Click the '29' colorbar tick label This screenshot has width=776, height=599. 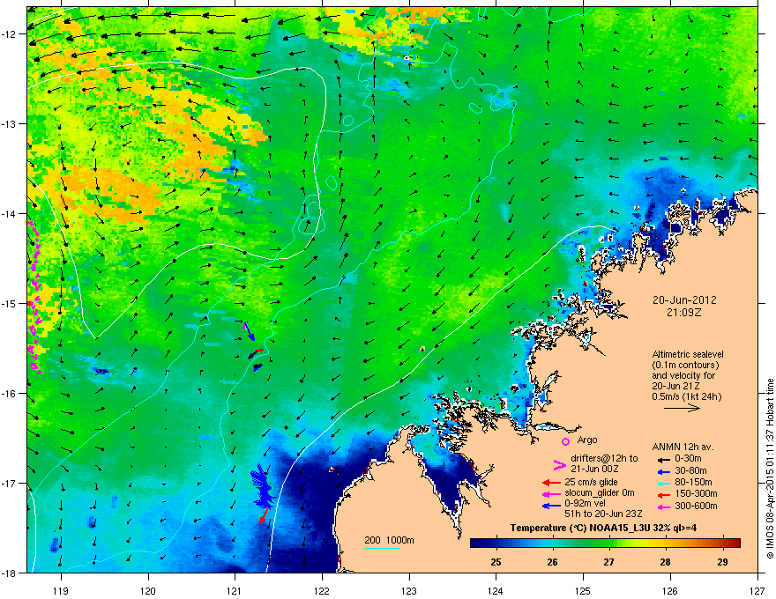pyautogui.click(x=722, y=562)
